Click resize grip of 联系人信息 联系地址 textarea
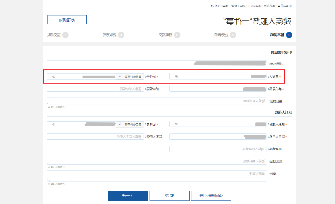The width and height of the screenshot is (335, 204). [48, 163]
